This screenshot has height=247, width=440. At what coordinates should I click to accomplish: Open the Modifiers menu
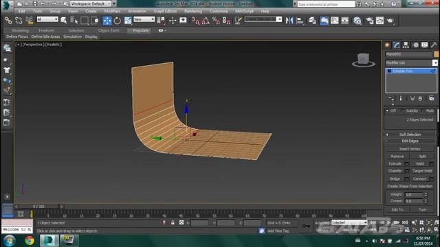[x=112, y=11]
